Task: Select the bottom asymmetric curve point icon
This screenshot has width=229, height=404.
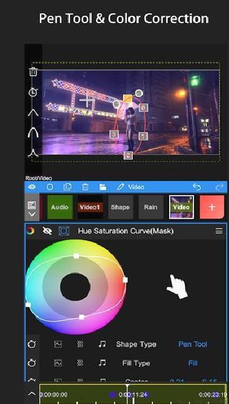Action: tap(33, 153)
